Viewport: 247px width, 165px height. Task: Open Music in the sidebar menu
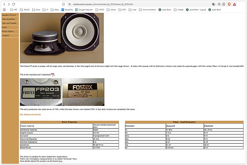(10, 27)
